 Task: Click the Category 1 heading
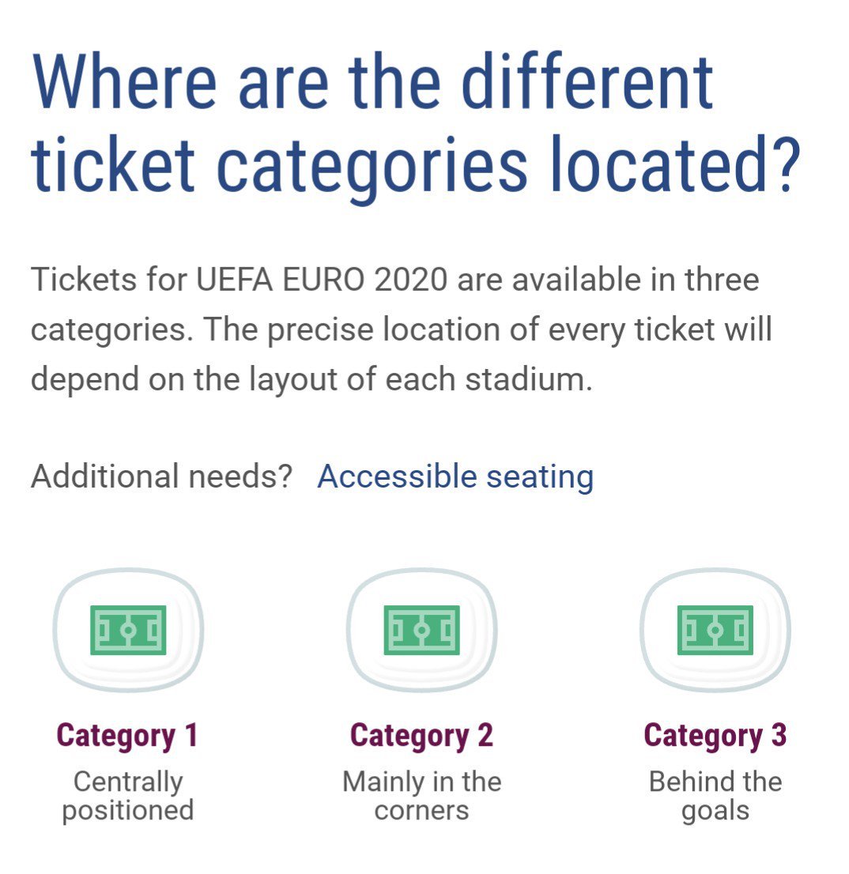127,736
